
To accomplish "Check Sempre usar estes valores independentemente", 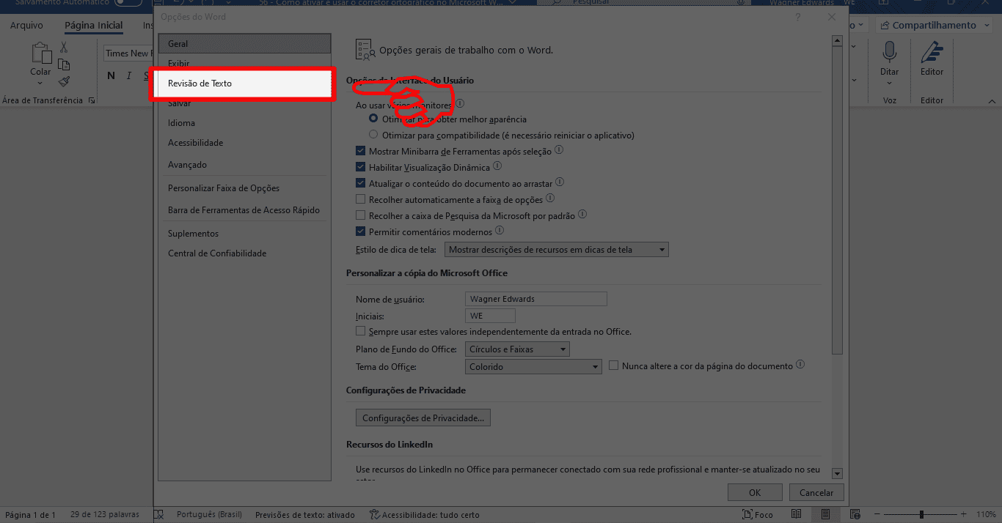I will tap(360, 331).
